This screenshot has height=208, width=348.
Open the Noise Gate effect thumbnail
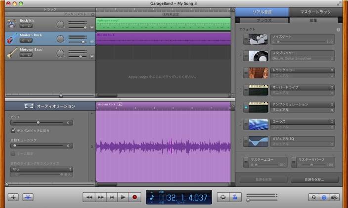point(258,39)
